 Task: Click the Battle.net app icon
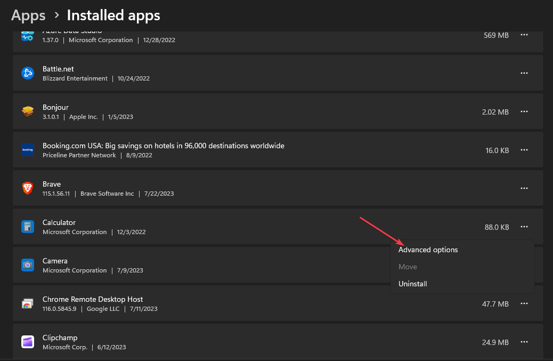28,73
